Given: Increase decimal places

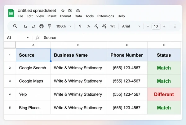Looking at the screenshot, I should coord(104,26).
